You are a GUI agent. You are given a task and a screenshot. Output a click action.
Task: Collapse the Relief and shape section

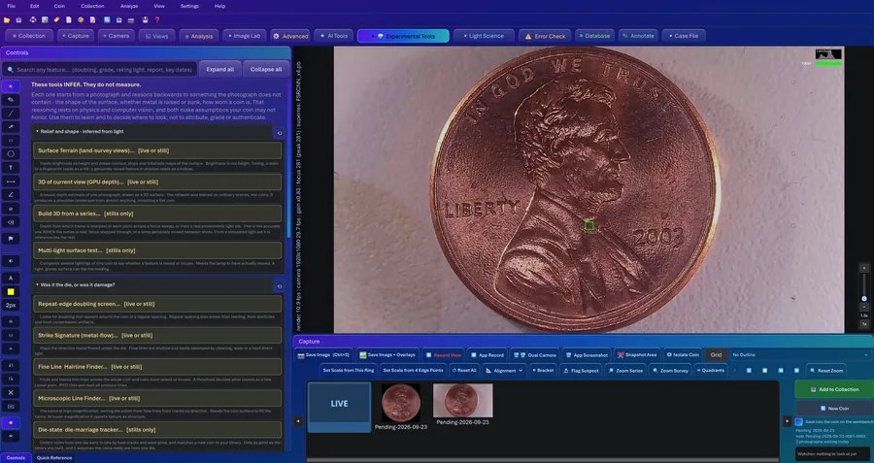tap(39, 131)
